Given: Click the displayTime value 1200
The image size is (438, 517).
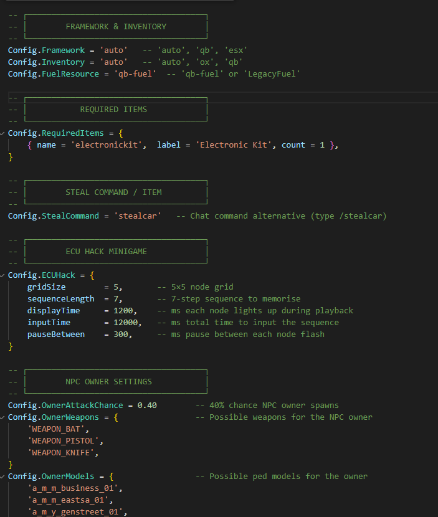Looking at the screenshot, I should 123,311.
